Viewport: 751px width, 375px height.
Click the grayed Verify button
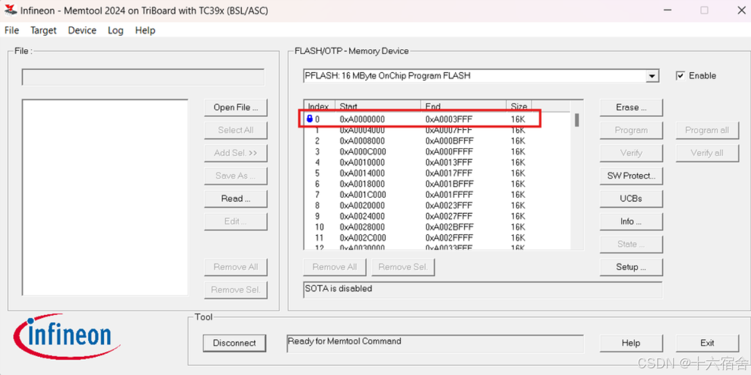(631, 153)
